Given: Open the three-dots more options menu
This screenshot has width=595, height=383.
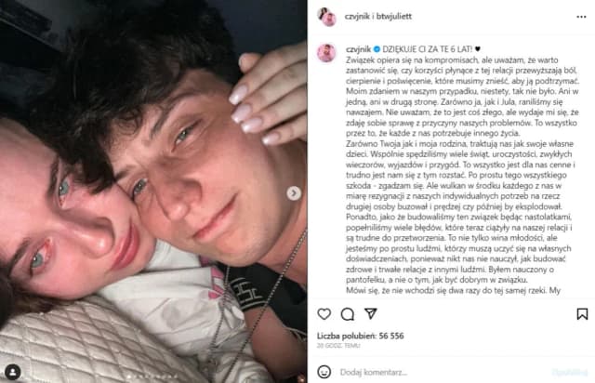Looking at the screenshot, I should 581,17.
